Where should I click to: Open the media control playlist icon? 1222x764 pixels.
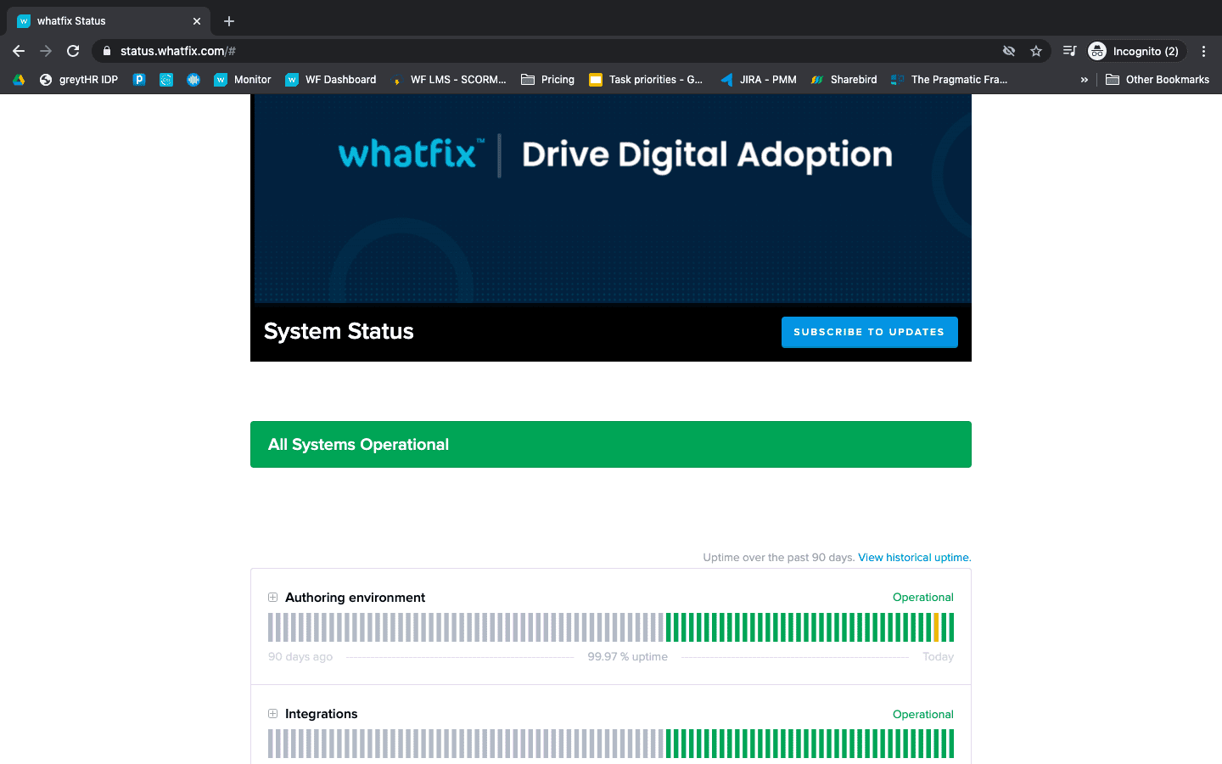pyautogui.click(x=1070, y=51)
